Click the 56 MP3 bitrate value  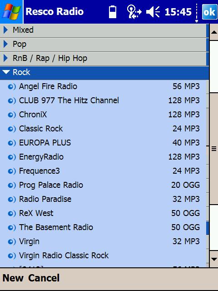tap(186, 86)
